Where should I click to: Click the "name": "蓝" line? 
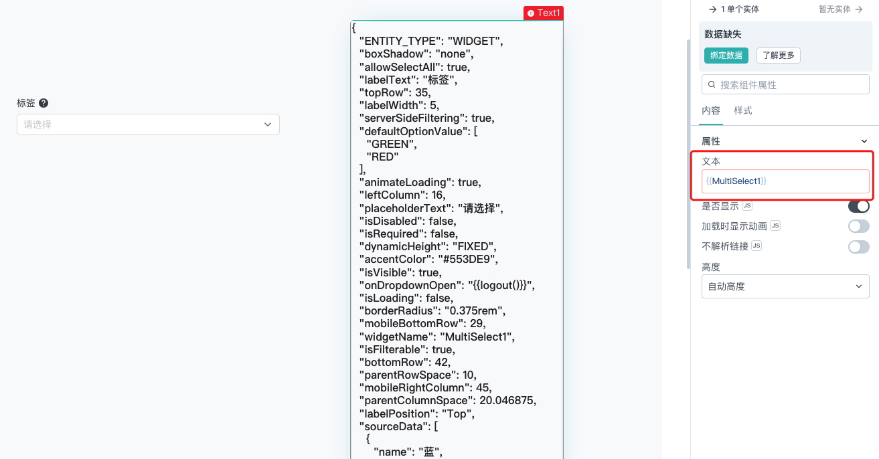[408, 452]
